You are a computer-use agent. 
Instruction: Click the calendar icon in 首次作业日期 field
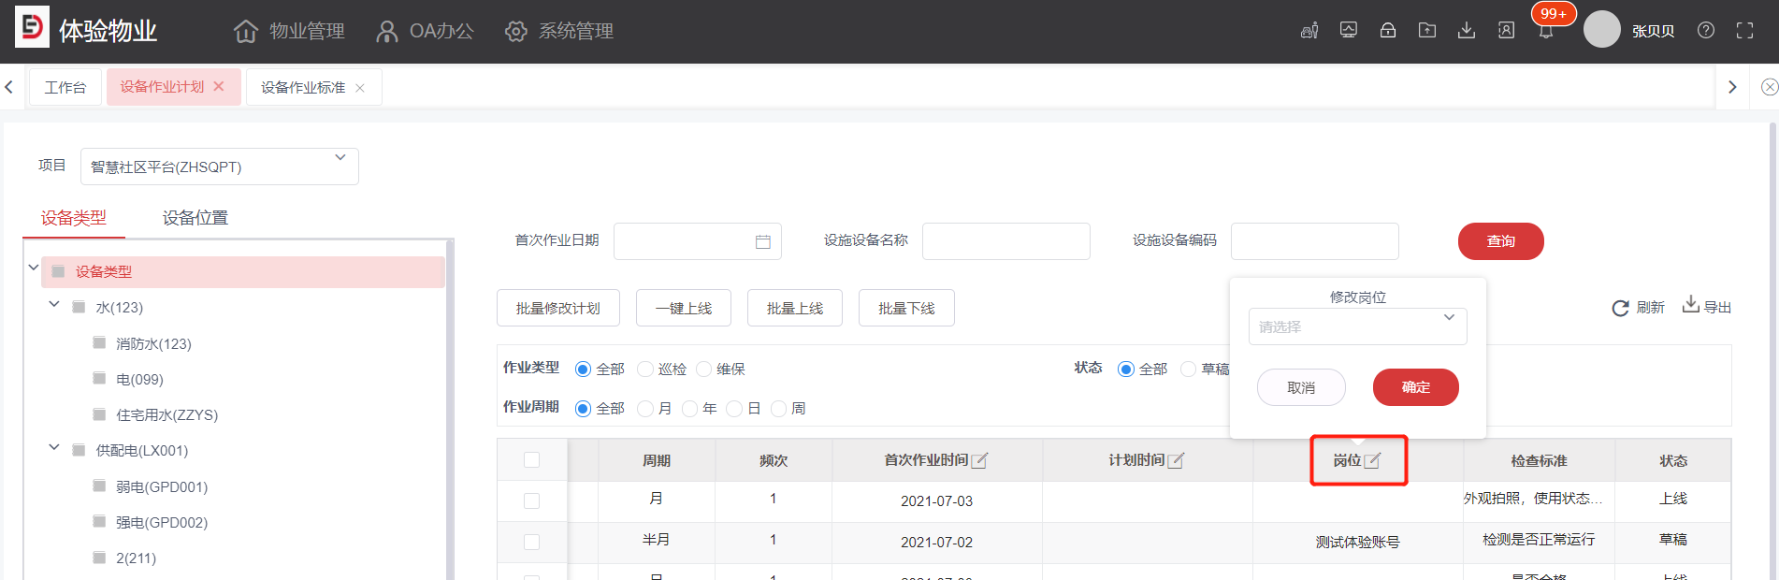763,241
